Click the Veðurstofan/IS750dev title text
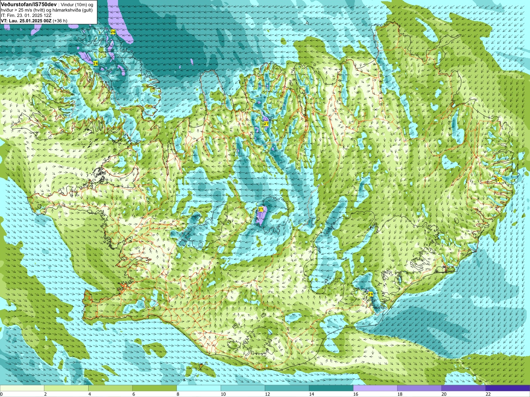Screen dimensions: 530x397 (x=29, y=4)
